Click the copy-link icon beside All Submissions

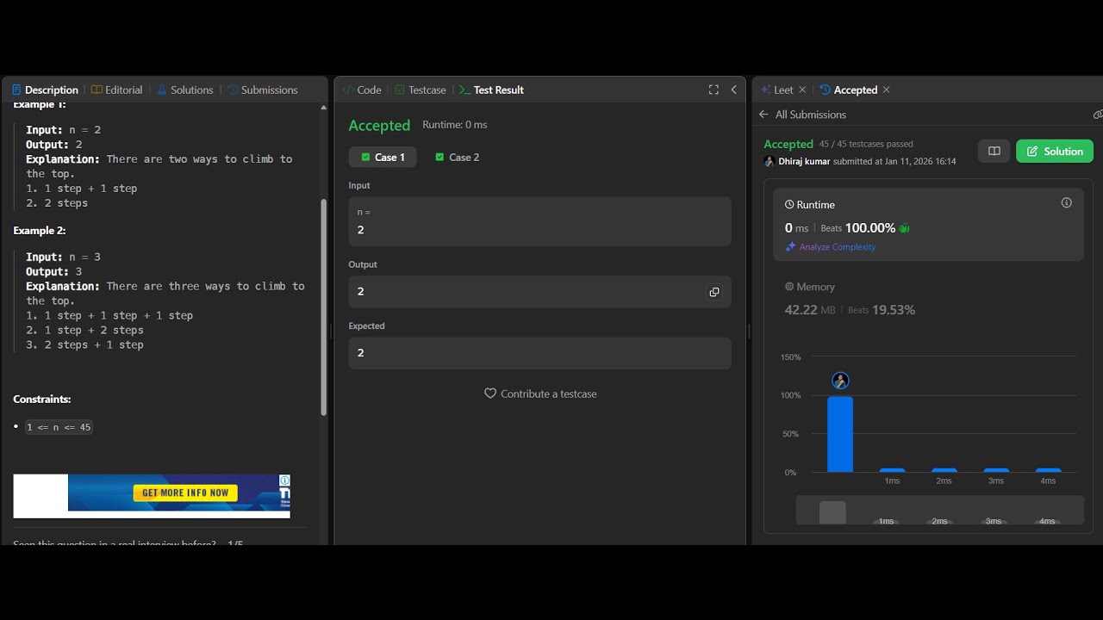pos(1097,115)
